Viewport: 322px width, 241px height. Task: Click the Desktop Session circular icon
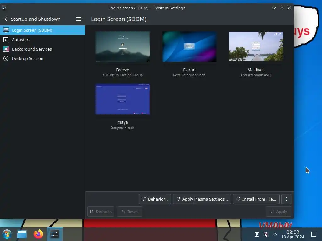pos(6,58)
